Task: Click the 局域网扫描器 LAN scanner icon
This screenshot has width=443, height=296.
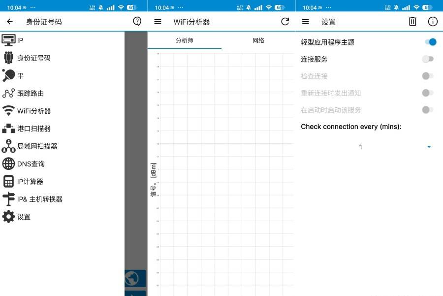Action: coord(8,146)
